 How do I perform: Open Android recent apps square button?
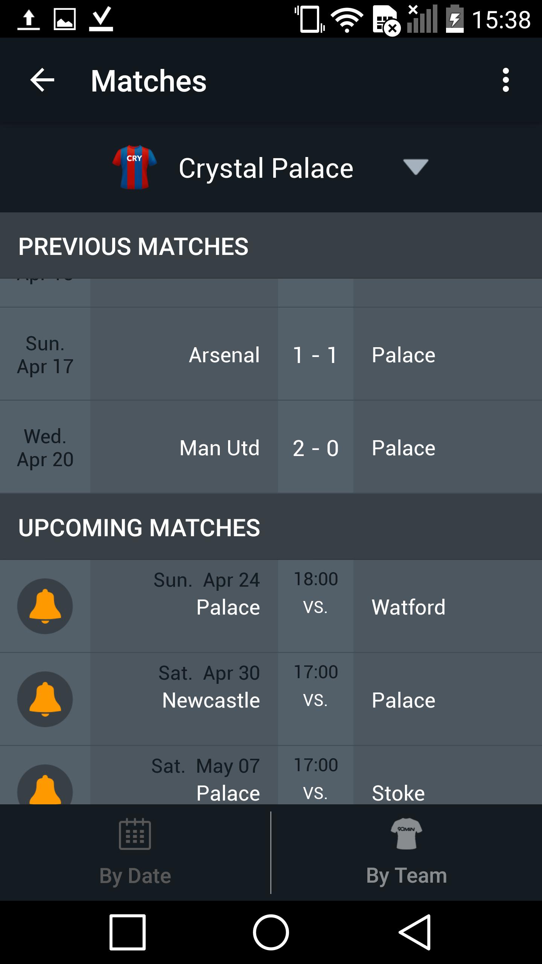pos(128,932)
